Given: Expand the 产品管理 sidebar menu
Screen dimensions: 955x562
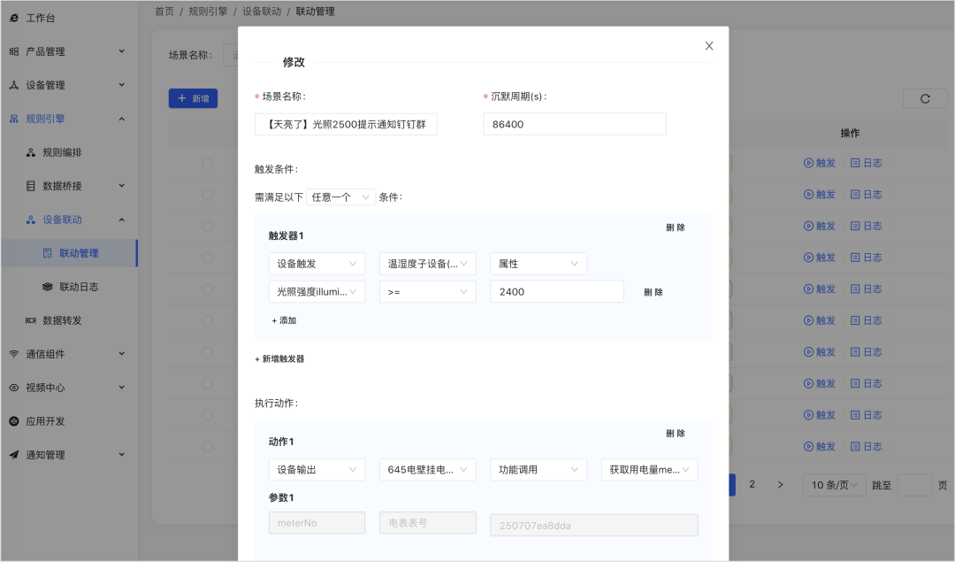Looking at the screenshot, I should [x=67, y=51].
